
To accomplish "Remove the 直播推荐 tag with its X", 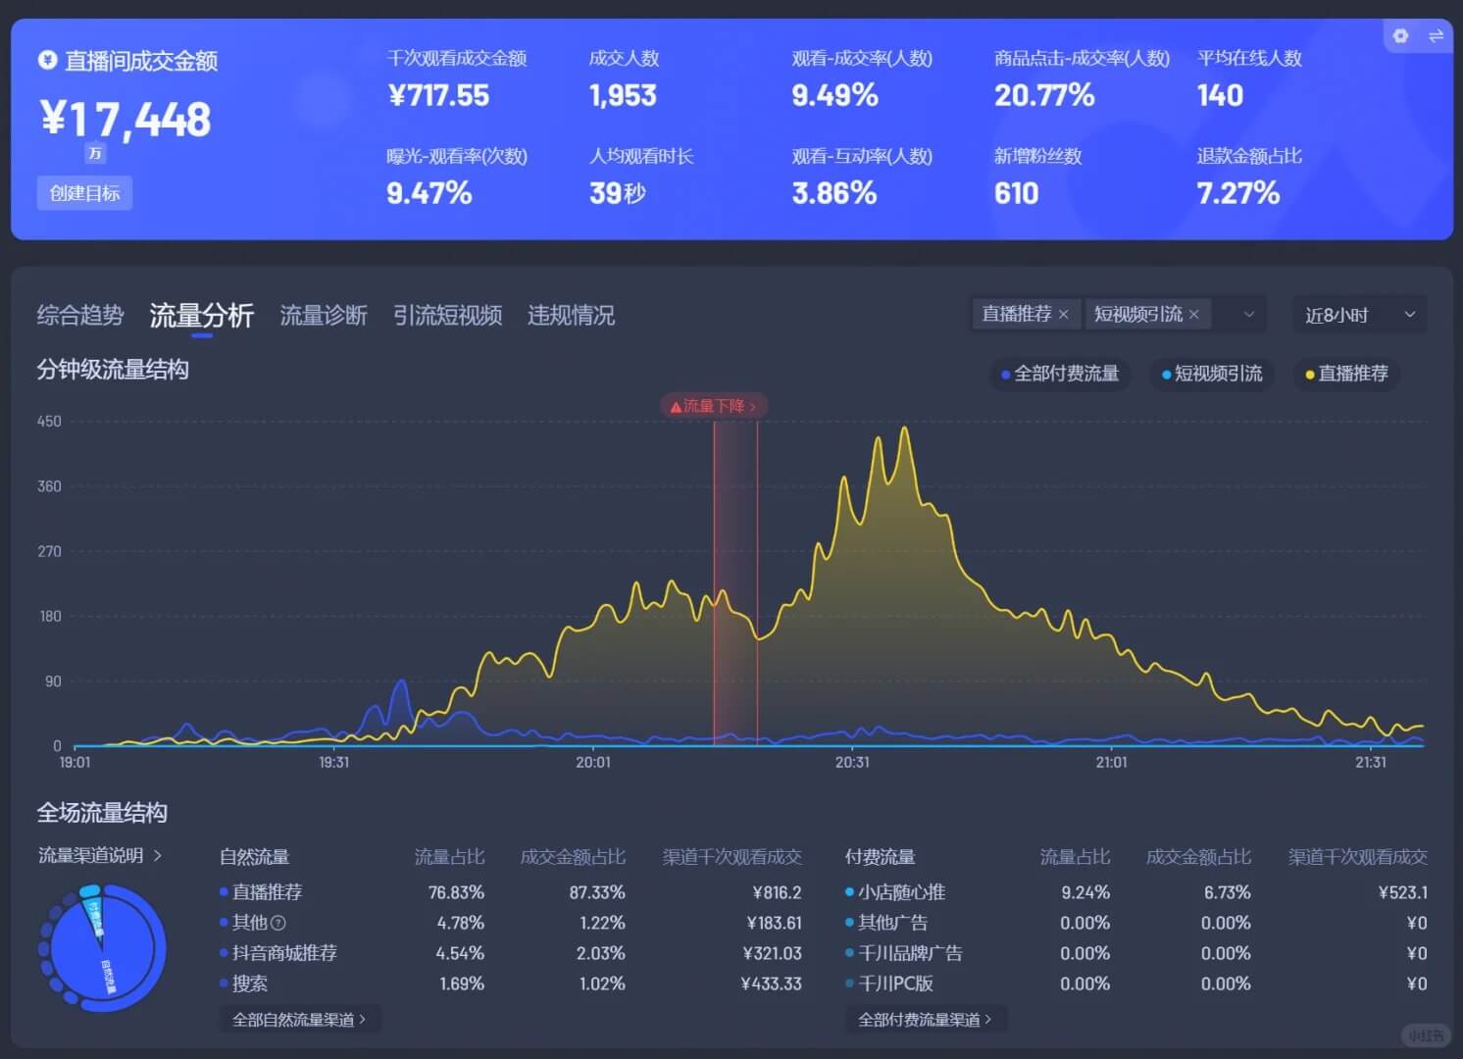I will click(x=1064, y=315).
